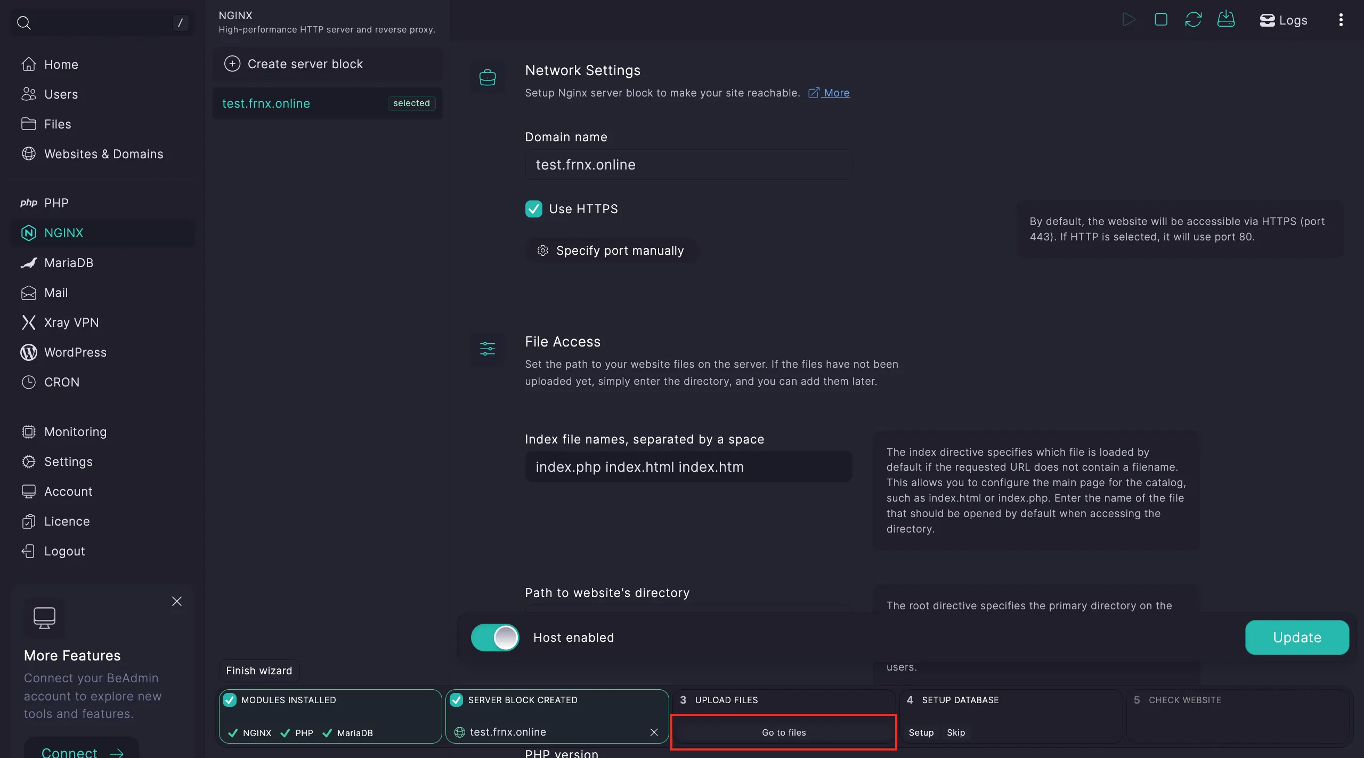
Task: Click the More Features monitor icon
Action: pos(44,618)
